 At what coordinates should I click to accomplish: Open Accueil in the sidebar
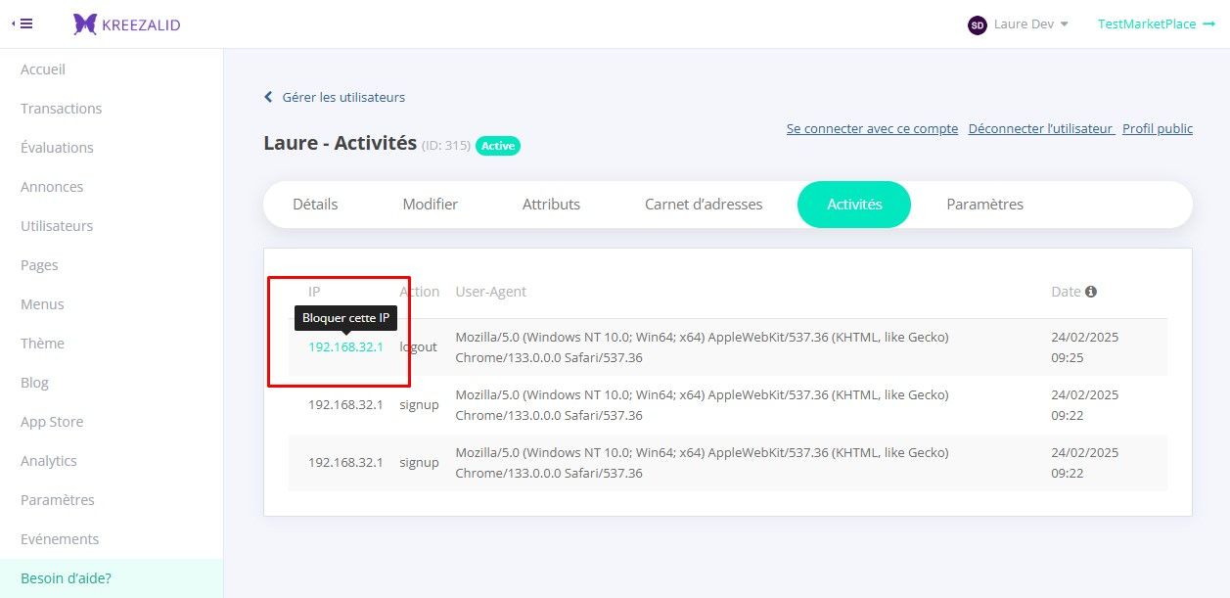tap(43, 69)
